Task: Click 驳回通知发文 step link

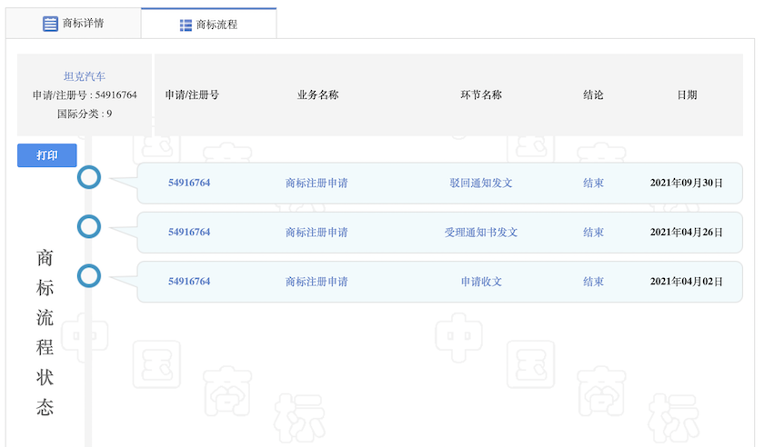Action: [481, 183]
